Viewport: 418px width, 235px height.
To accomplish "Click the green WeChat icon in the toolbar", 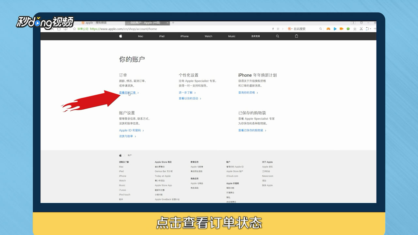I will click(348, 29).
